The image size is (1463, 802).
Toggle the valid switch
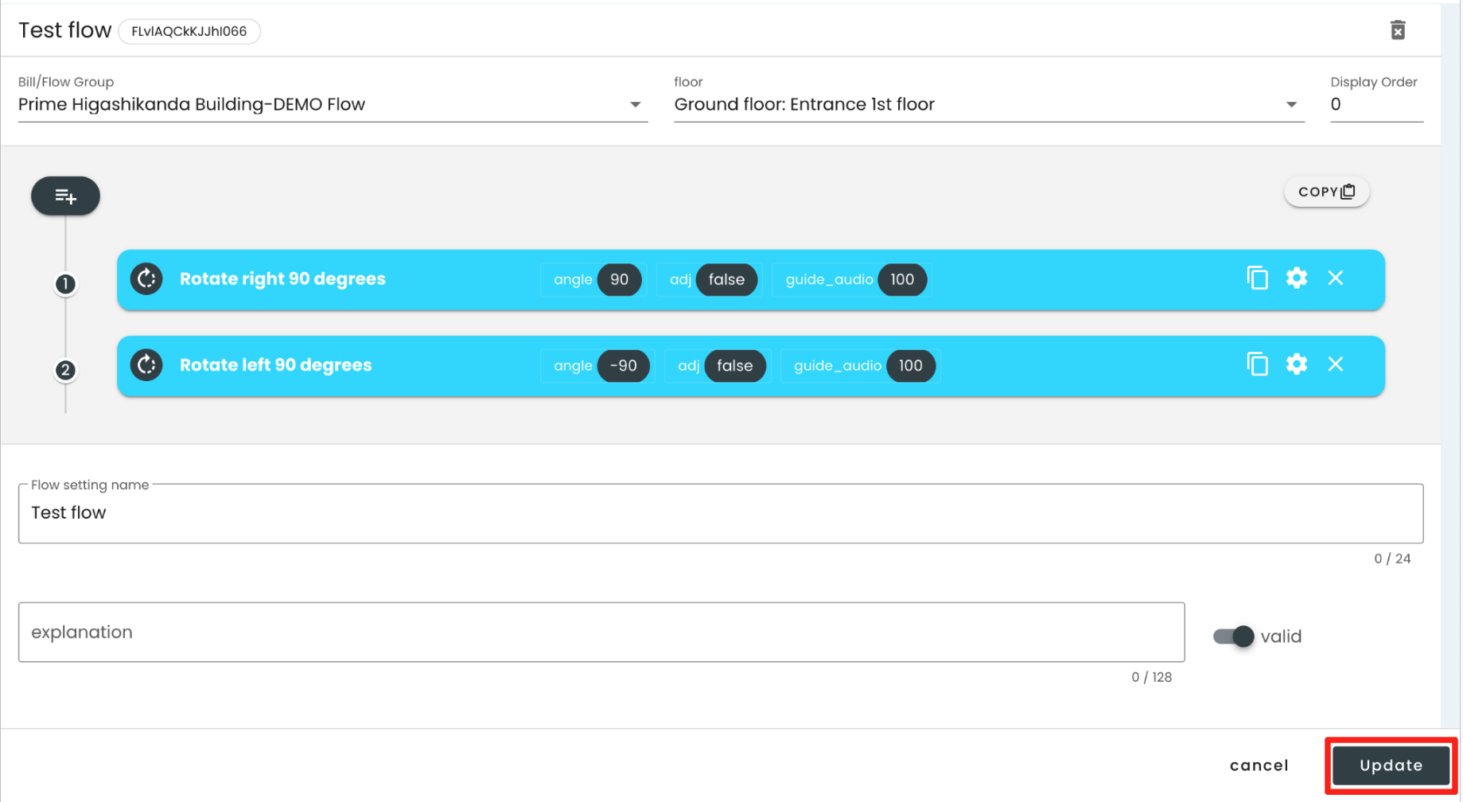tap(1234, 637)
